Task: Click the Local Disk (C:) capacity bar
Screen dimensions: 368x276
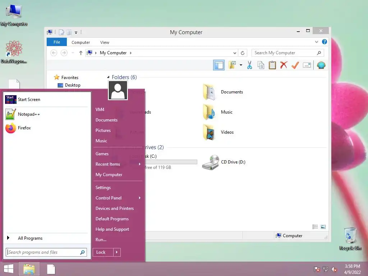Action: tap(171, 162)
